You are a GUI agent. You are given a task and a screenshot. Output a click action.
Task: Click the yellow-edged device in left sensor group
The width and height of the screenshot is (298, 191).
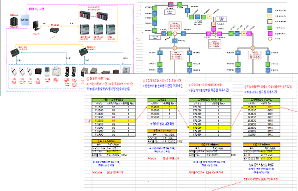pyautogui.click(x=57, y=71)
